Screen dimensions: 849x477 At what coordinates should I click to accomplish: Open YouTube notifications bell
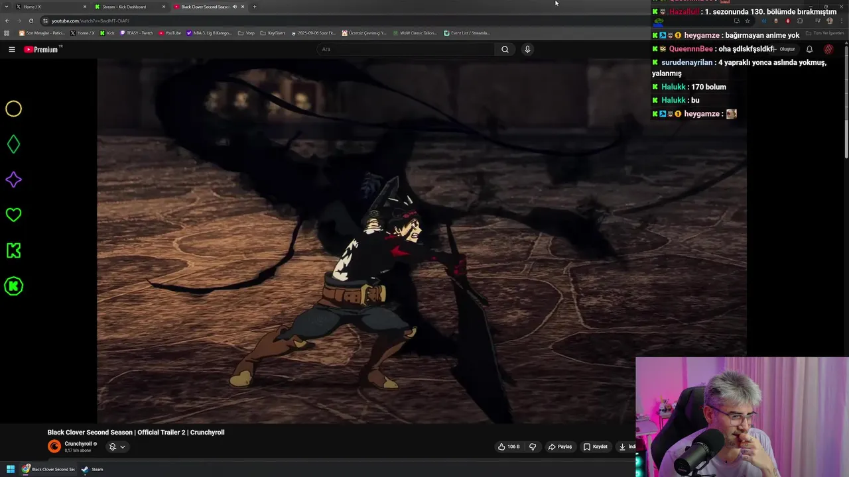click(809, 49)
